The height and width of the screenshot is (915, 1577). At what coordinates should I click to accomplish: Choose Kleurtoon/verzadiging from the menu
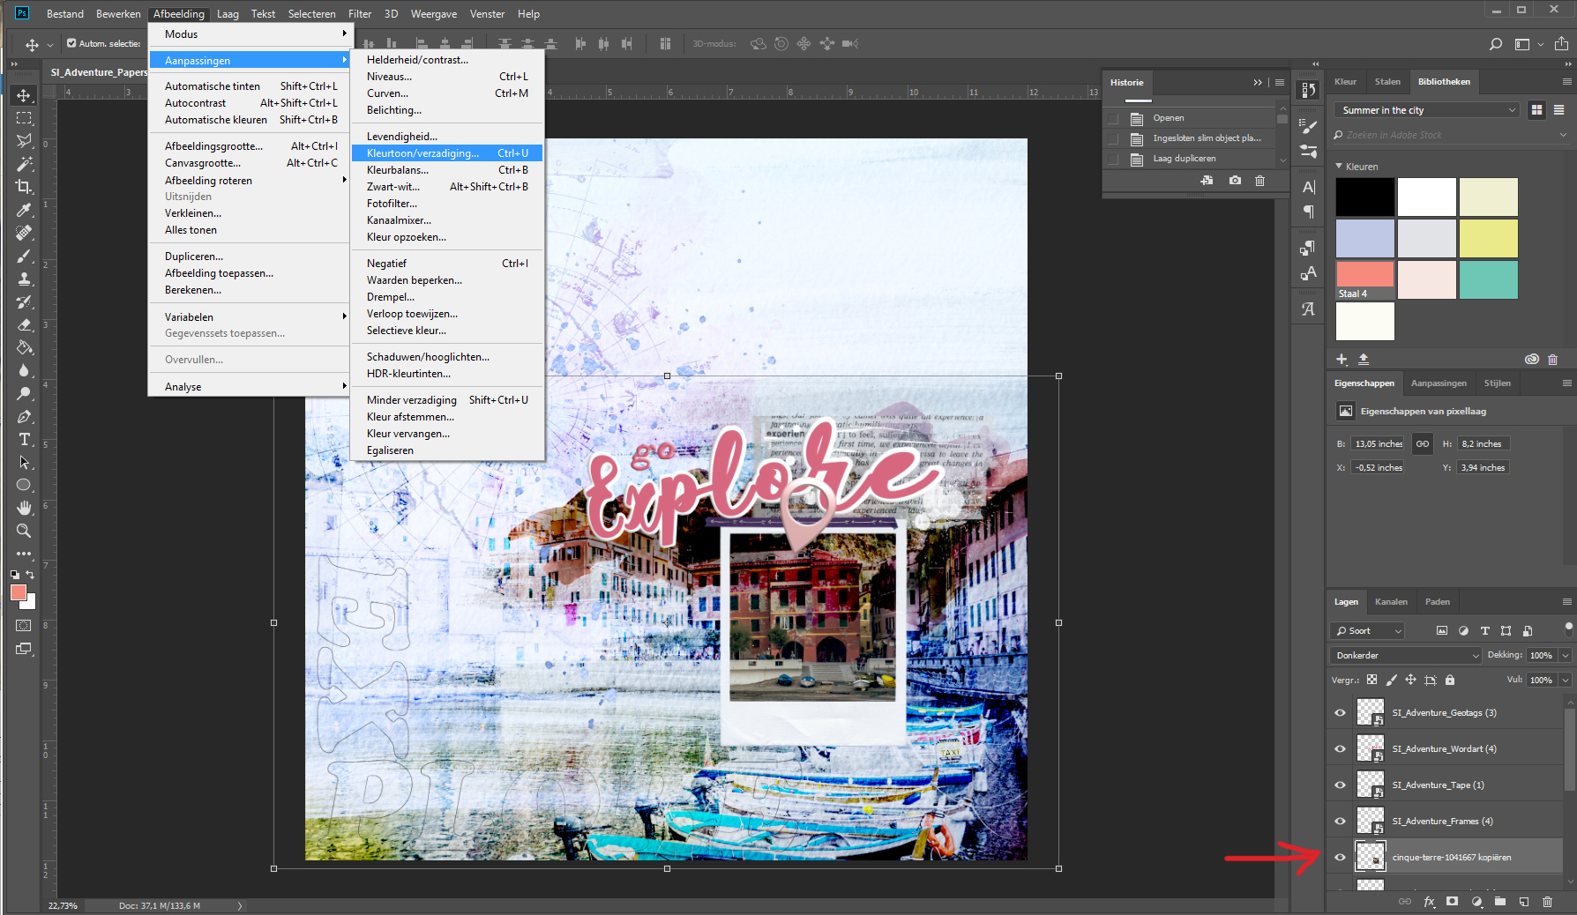[423, 153]
